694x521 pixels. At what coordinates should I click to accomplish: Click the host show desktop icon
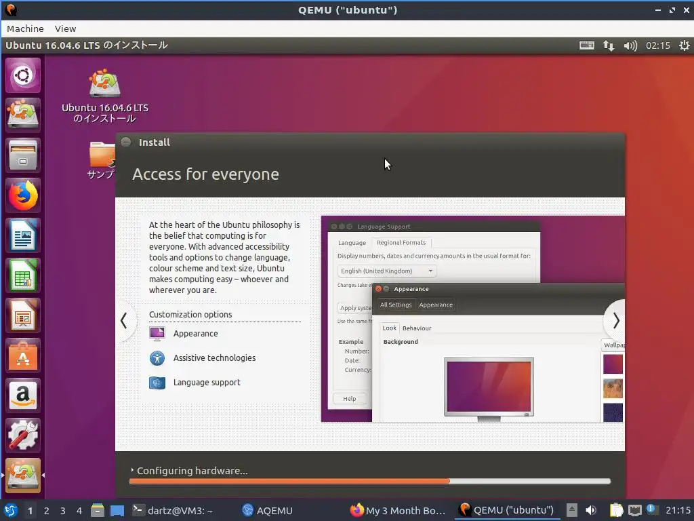point(117,510)
